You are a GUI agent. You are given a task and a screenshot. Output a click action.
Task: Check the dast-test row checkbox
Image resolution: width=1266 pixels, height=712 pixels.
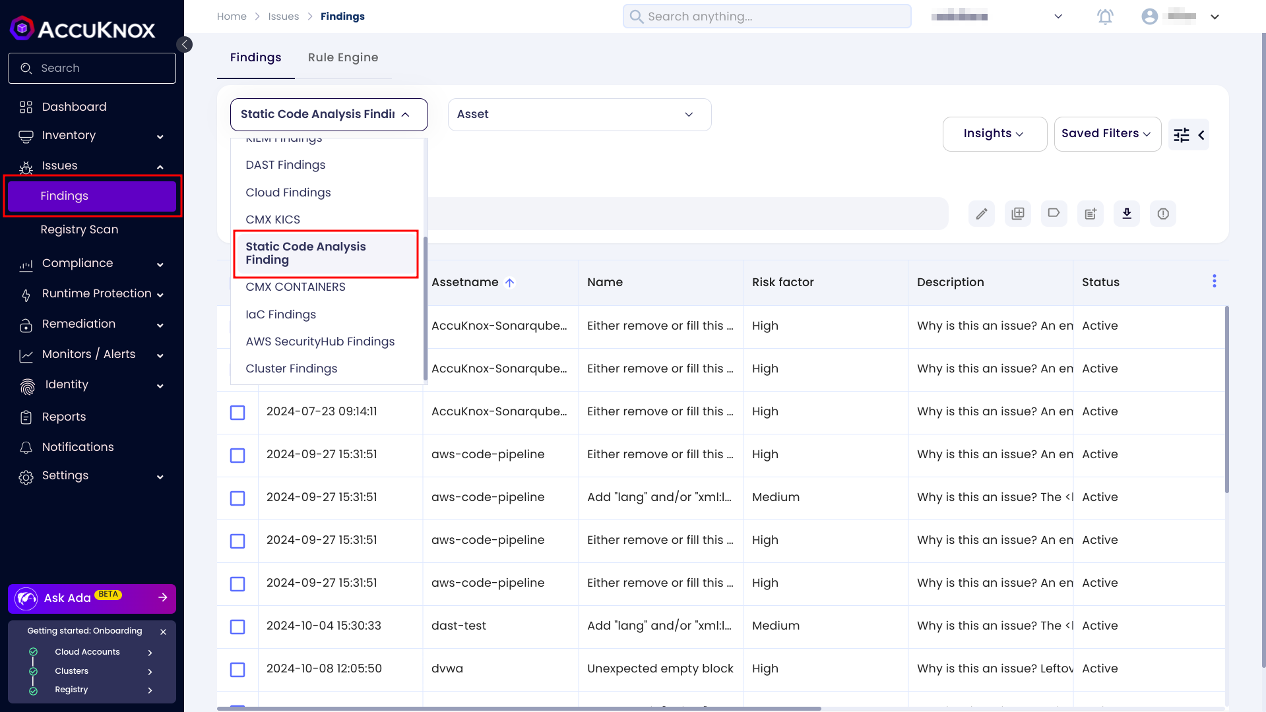237,627
